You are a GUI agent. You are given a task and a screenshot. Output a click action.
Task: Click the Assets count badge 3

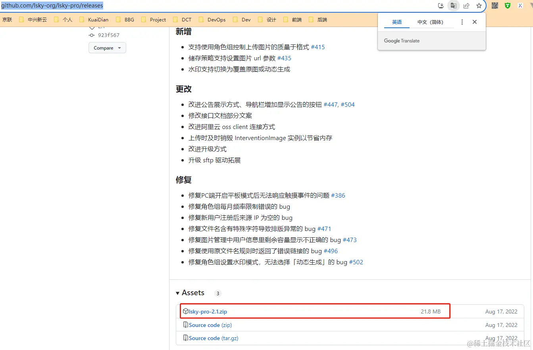pos(218,294)
